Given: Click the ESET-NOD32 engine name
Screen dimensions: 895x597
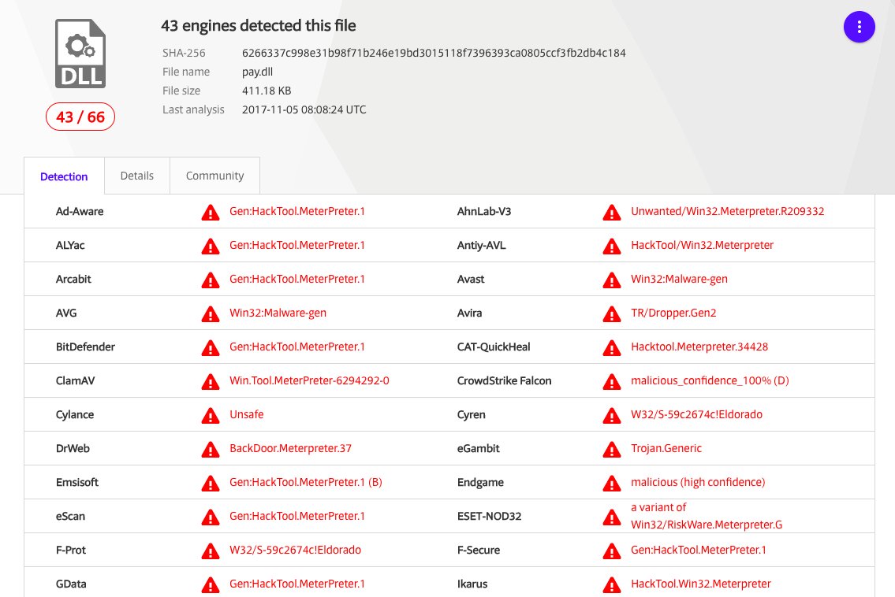Looking at the screenshot, I should [x=489, y=516].
